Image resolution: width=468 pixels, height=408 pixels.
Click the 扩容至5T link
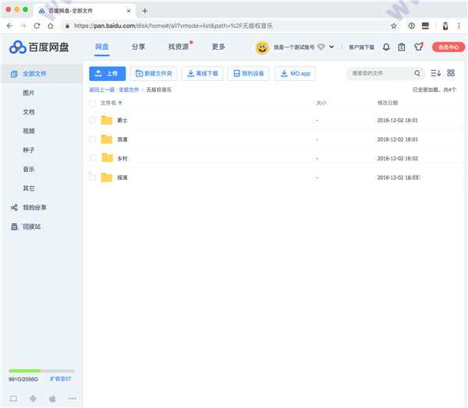coord(61,379)
